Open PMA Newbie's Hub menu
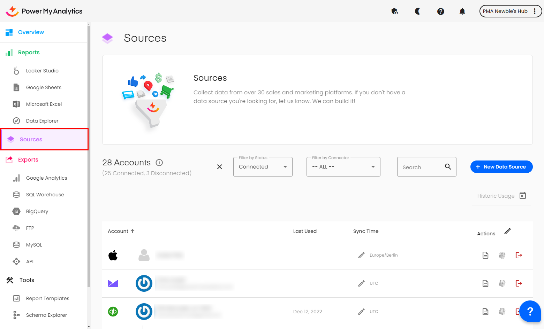Viewport: 544px width, 329px height. (510, 11)
